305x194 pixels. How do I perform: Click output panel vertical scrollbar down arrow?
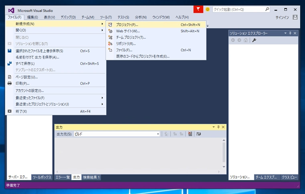(224, 167)
